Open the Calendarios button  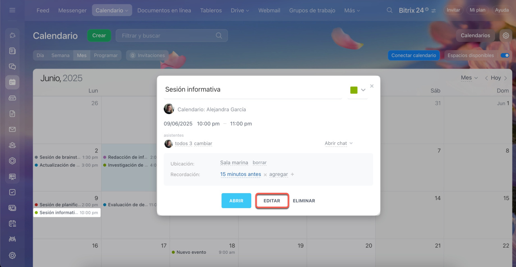(x=475, y=35)
